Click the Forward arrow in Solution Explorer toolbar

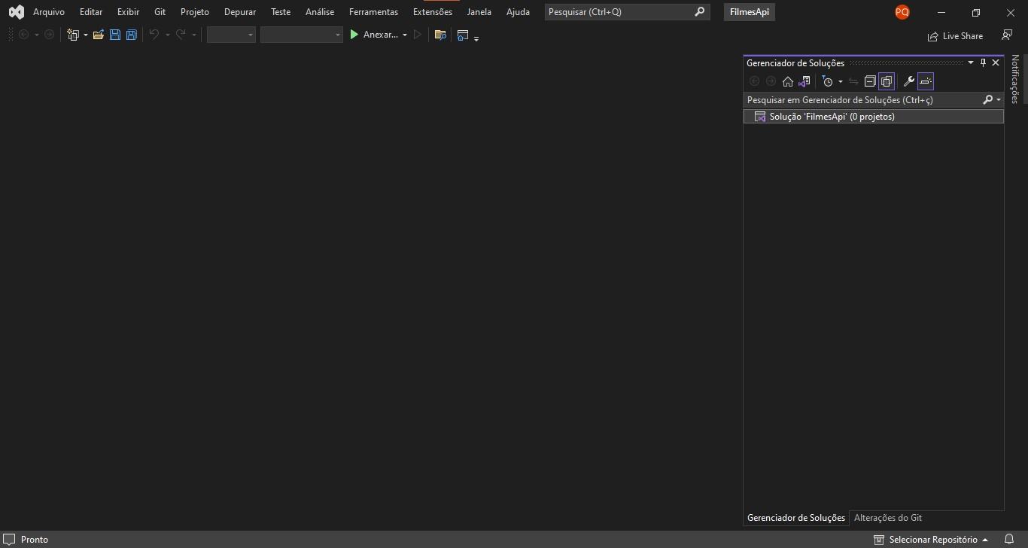click(771, 81)
